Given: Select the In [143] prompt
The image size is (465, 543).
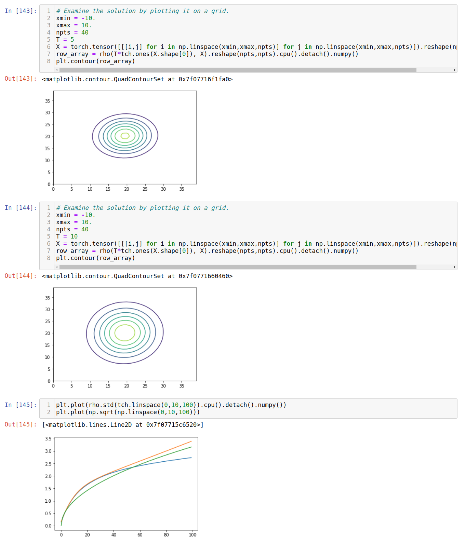Looking at the screenshot, I should click(x=21, y=11).
